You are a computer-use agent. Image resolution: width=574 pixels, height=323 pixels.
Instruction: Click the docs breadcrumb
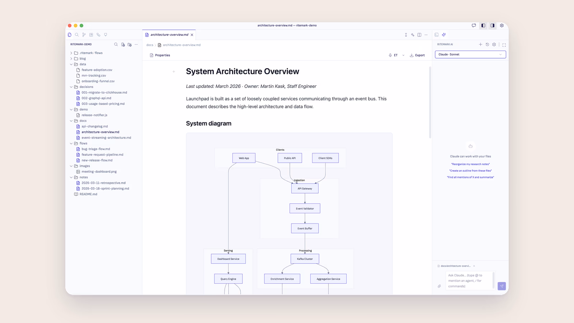point(150,45)
